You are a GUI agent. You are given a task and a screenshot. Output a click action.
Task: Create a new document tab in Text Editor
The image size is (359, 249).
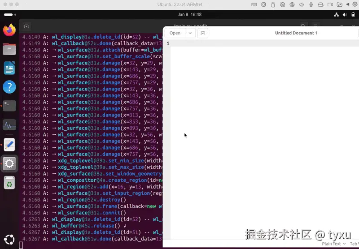tap(203, 33)
